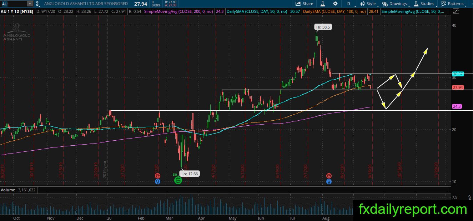The height and width of the screenshot is (221, 473).
Task: Click the symbol link clipboard icon
Action: click(x=37, y=4)
